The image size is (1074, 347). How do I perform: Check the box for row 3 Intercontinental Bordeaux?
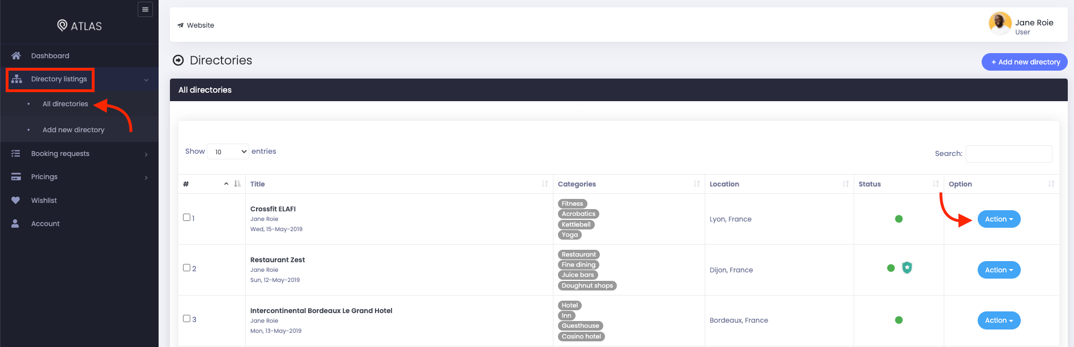click(186, 318)
